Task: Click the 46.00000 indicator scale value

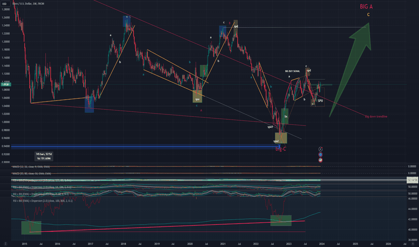Action: tap(413, 198)
